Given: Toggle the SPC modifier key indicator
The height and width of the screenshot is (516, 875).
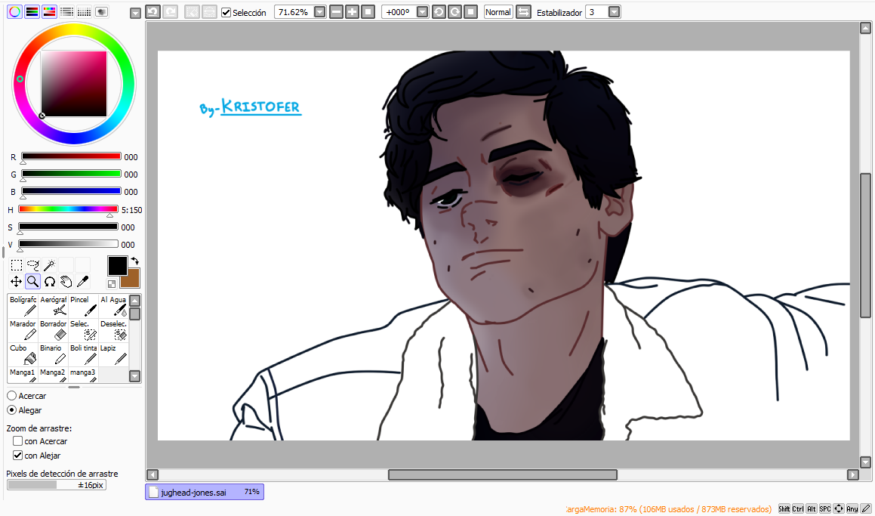Looking at the screenshot, I should 824,508.
